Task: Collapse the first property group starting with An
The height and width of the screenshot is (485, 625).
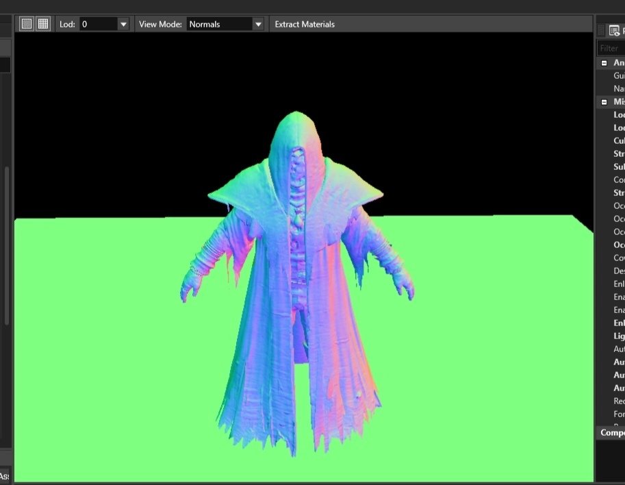Action: tap(604, 63)
